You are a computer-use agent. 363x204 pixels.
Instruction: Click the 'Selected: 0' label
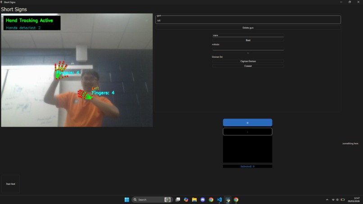coord(247,166)
